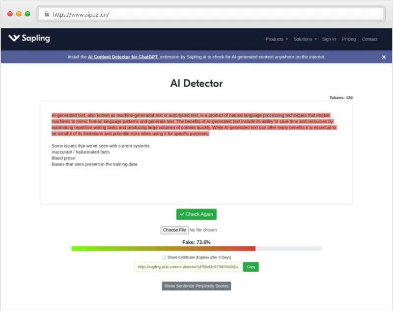Viewport: 393px width, 311px height.
Task: Click the AI Detector heading
Action: [196, 83]
